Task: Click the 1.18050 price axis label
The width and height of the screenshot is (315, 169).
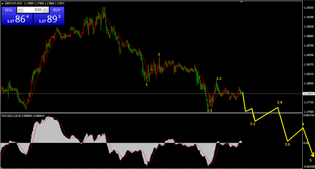Action: click(x=309, y=83)
